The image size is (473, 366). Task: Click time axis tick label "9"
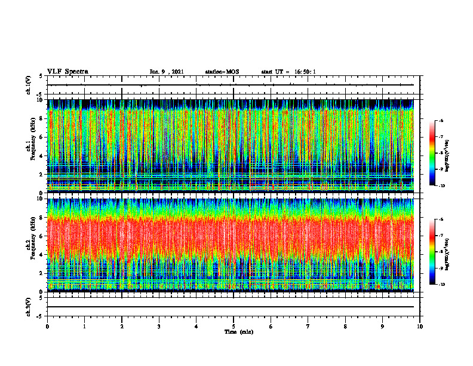[x=382, y=327]
